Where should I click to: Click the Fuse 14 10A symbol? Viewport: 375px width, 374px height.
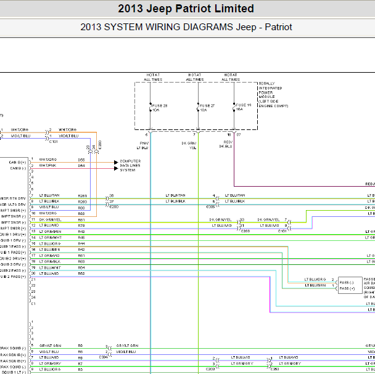click(234, 107)
